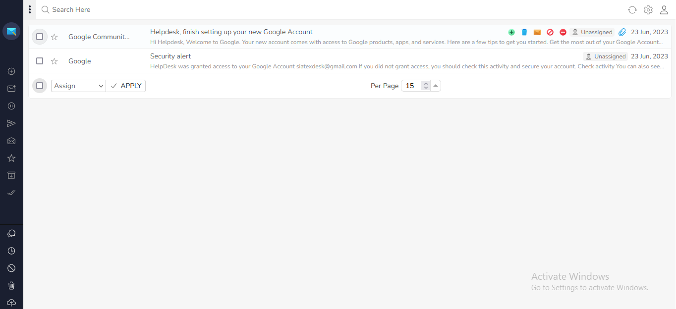The height and width of the screenshot is (309, 676).
Task: Mark the Helpdesk email as spam
Action: (550, 32)
